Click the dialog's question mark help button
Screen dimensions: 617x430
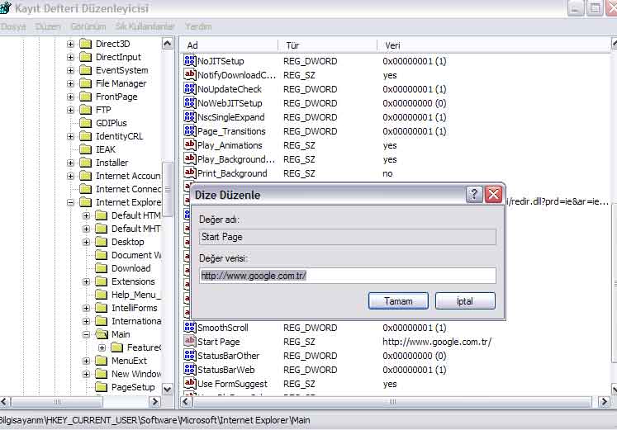(x=474, y=194)
